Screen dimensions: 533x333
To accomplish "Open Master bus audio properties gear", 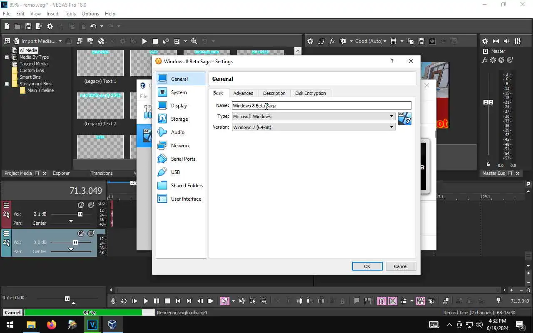I will tap(485, 41).
